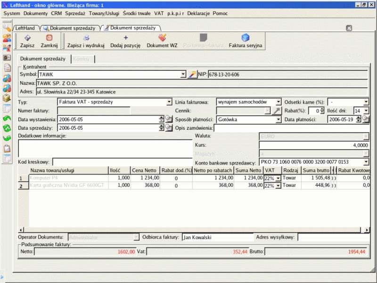Expand the Typ document type dropdown

click(x=170, y=102)
